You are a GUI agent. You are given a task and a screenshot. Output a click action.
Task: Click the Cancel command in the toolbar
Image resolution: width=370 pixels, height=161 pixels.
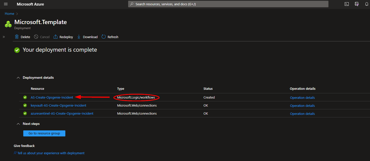coord(42,37)
